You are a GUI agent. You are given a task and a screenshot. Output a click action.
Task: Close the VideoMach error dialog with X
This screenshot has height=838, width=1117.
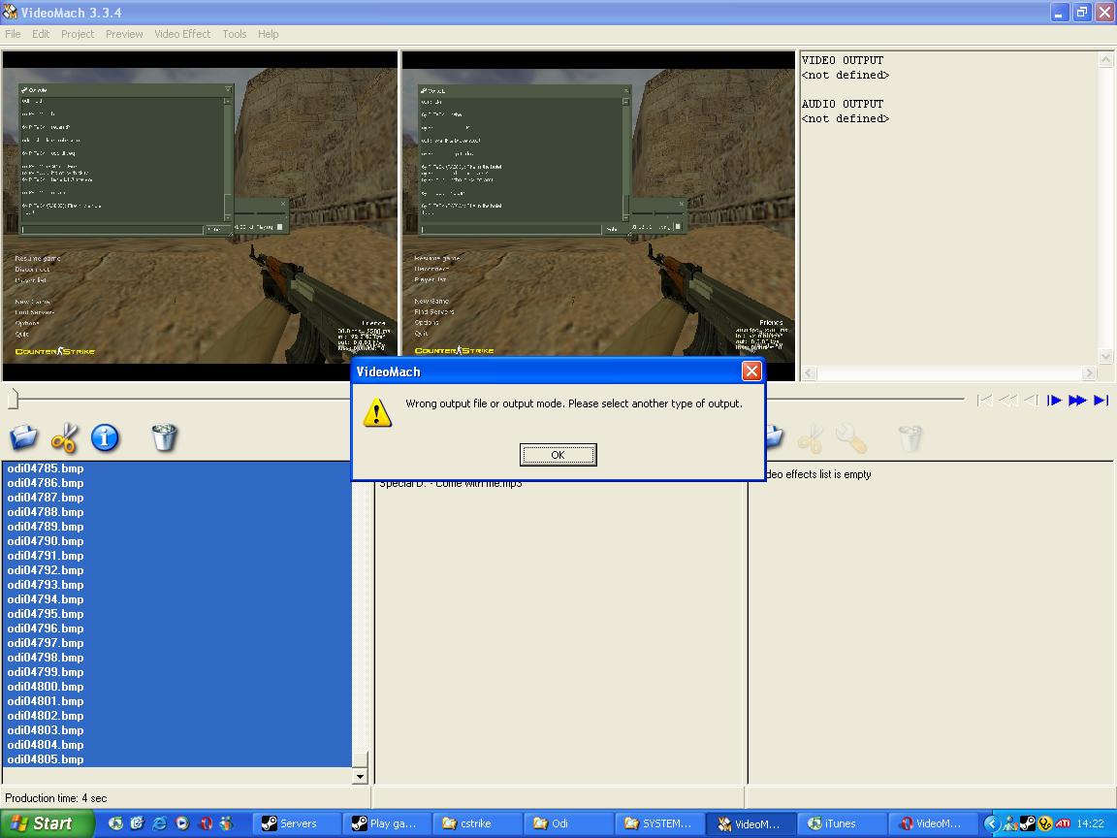751,371
